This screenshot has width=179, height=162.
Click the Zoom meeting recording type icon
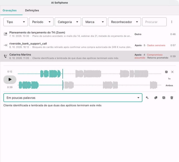(6, 34)
